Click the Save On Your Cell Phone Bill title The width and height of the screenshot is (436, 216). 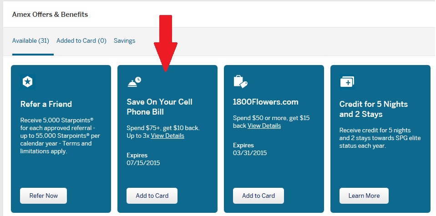[x=159, y=107]
